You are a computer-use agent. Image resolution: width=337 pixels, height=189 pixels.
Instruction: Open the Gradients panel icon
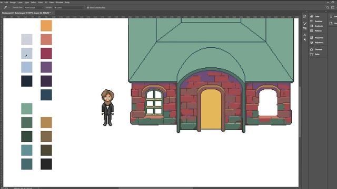(x=312, y=26)
